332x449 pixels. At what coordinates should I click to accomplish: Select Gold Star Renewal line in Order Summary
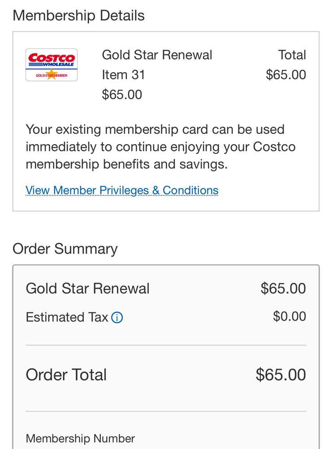click(87, 288)
